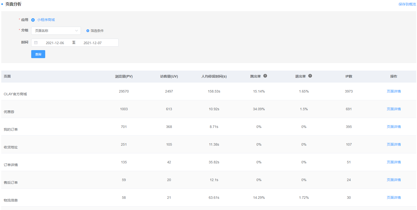
Task: Click the 查询 query button
Action: tap(38, 54)
